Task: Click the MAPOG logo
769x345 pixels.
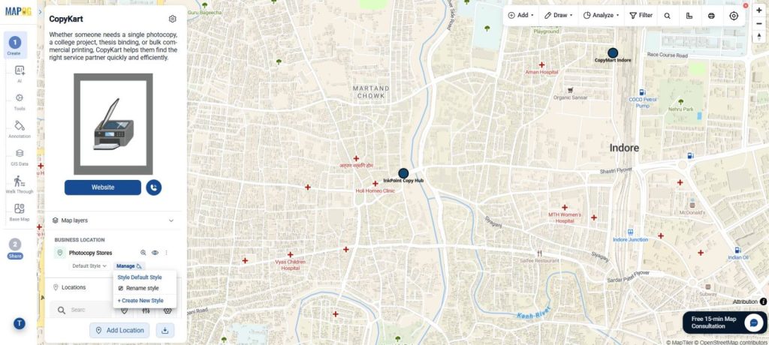Action: 18,11
